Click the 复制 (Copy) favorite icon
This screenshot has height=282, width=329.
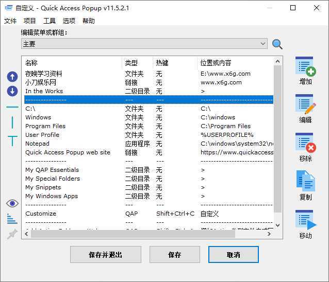(305, 181)
